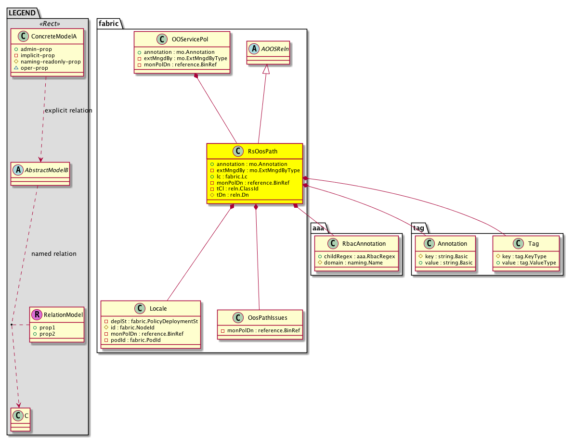Click the "explicit relation" label
573x440 pixels.
tap(68, 111)
